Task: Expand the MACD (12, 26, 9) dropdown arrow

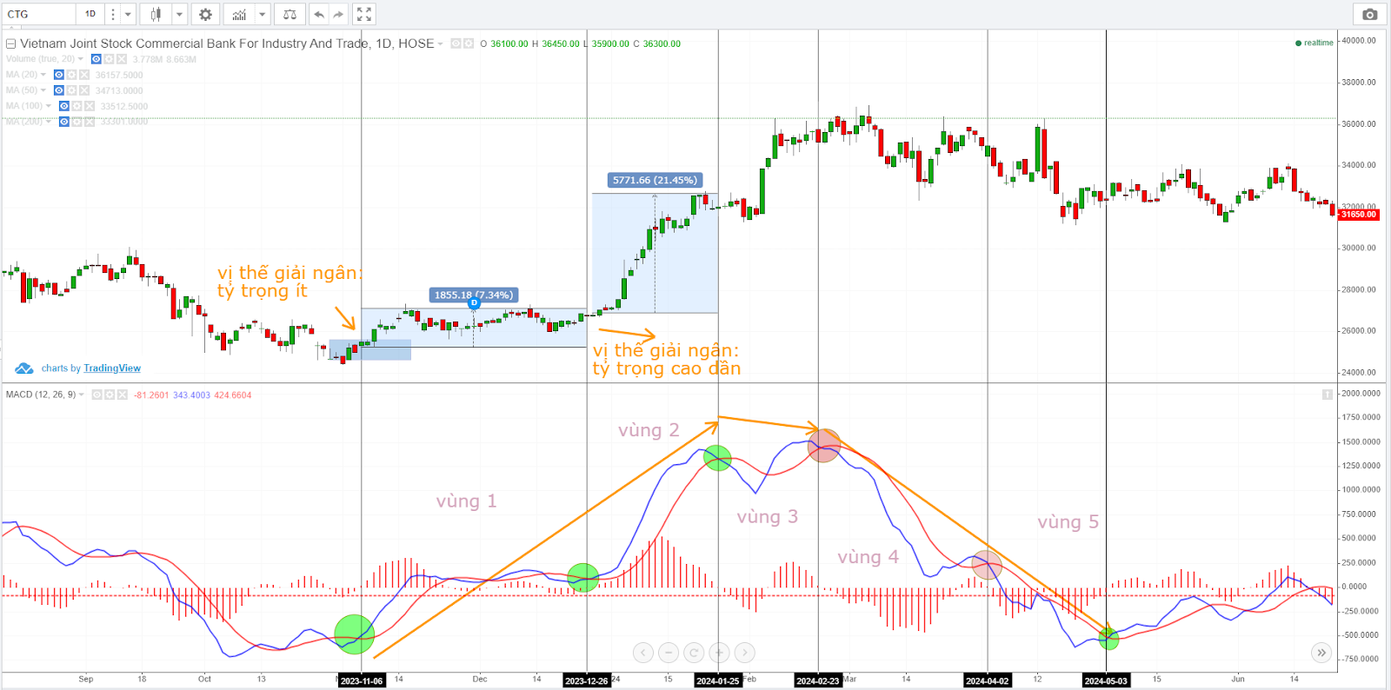Action: pos(82,395)
